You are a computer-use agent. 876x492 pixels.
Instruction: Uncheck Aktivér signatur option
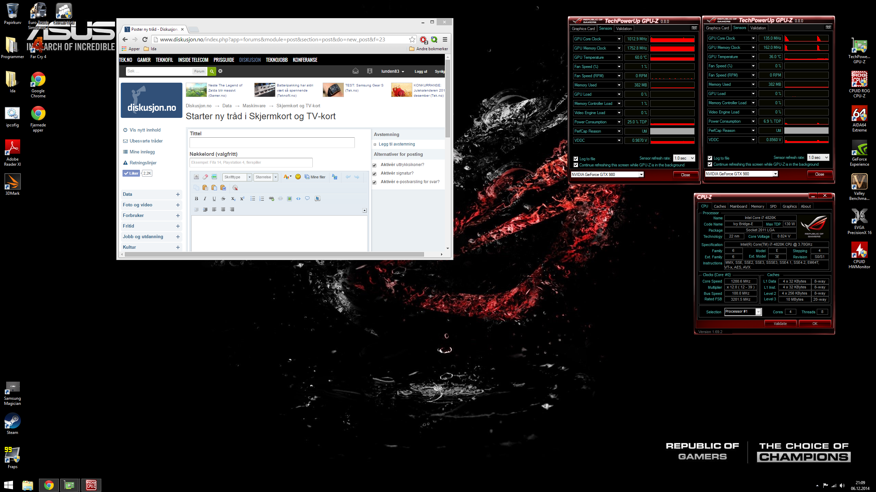(374, 174)
